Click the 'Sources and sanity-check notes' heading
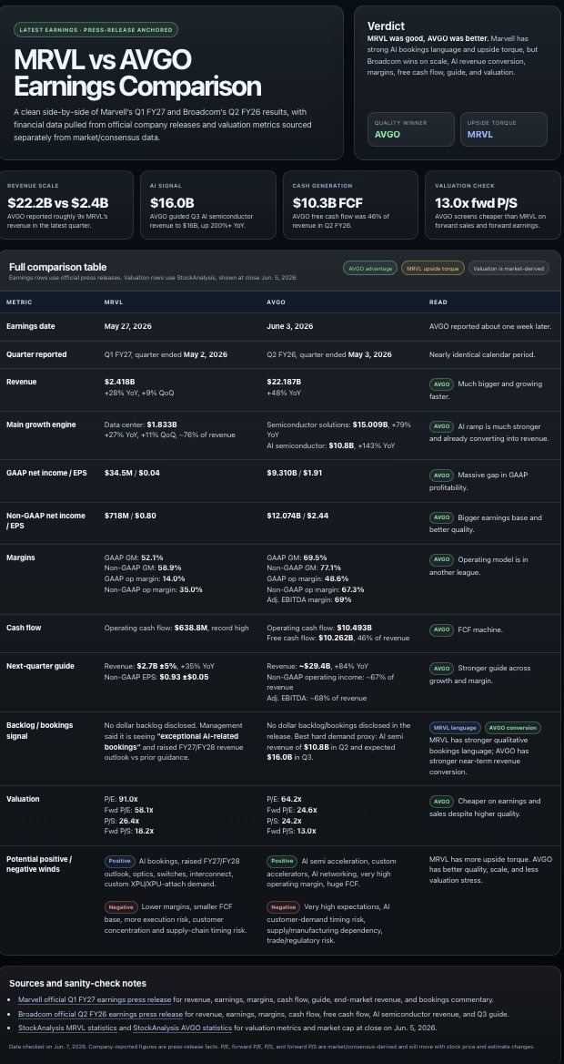 [x=77, y=983]
